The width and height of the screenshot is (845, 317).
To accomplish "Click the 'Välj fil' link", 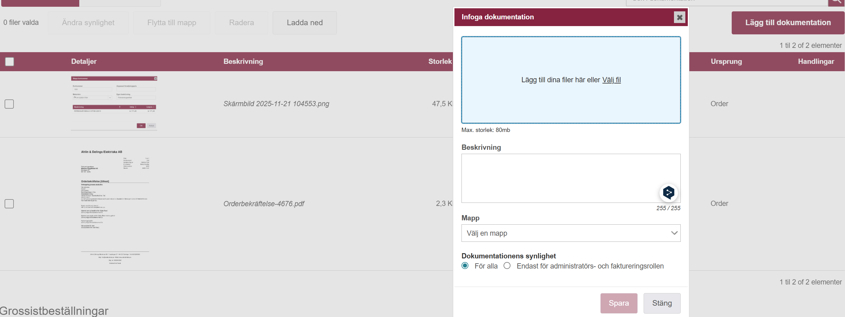I will pyautogui.click(x=611, y=80).
